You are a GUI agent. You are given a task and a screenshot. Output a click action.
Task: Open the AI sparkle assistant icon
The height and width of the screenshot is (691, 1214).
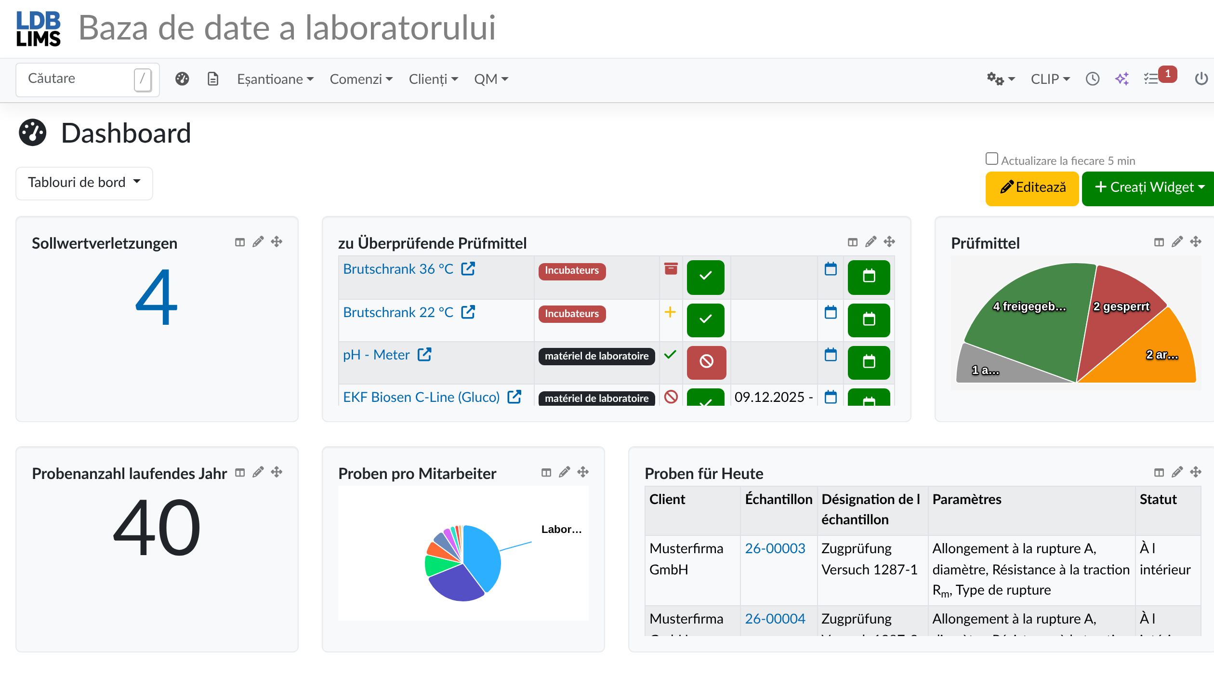click(x=1122, y=79)
